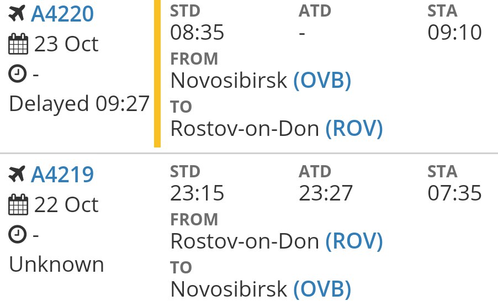Click the 07:35 scheduled arrival time
This screenshot has height=306, width=498.
pos(454,193)
